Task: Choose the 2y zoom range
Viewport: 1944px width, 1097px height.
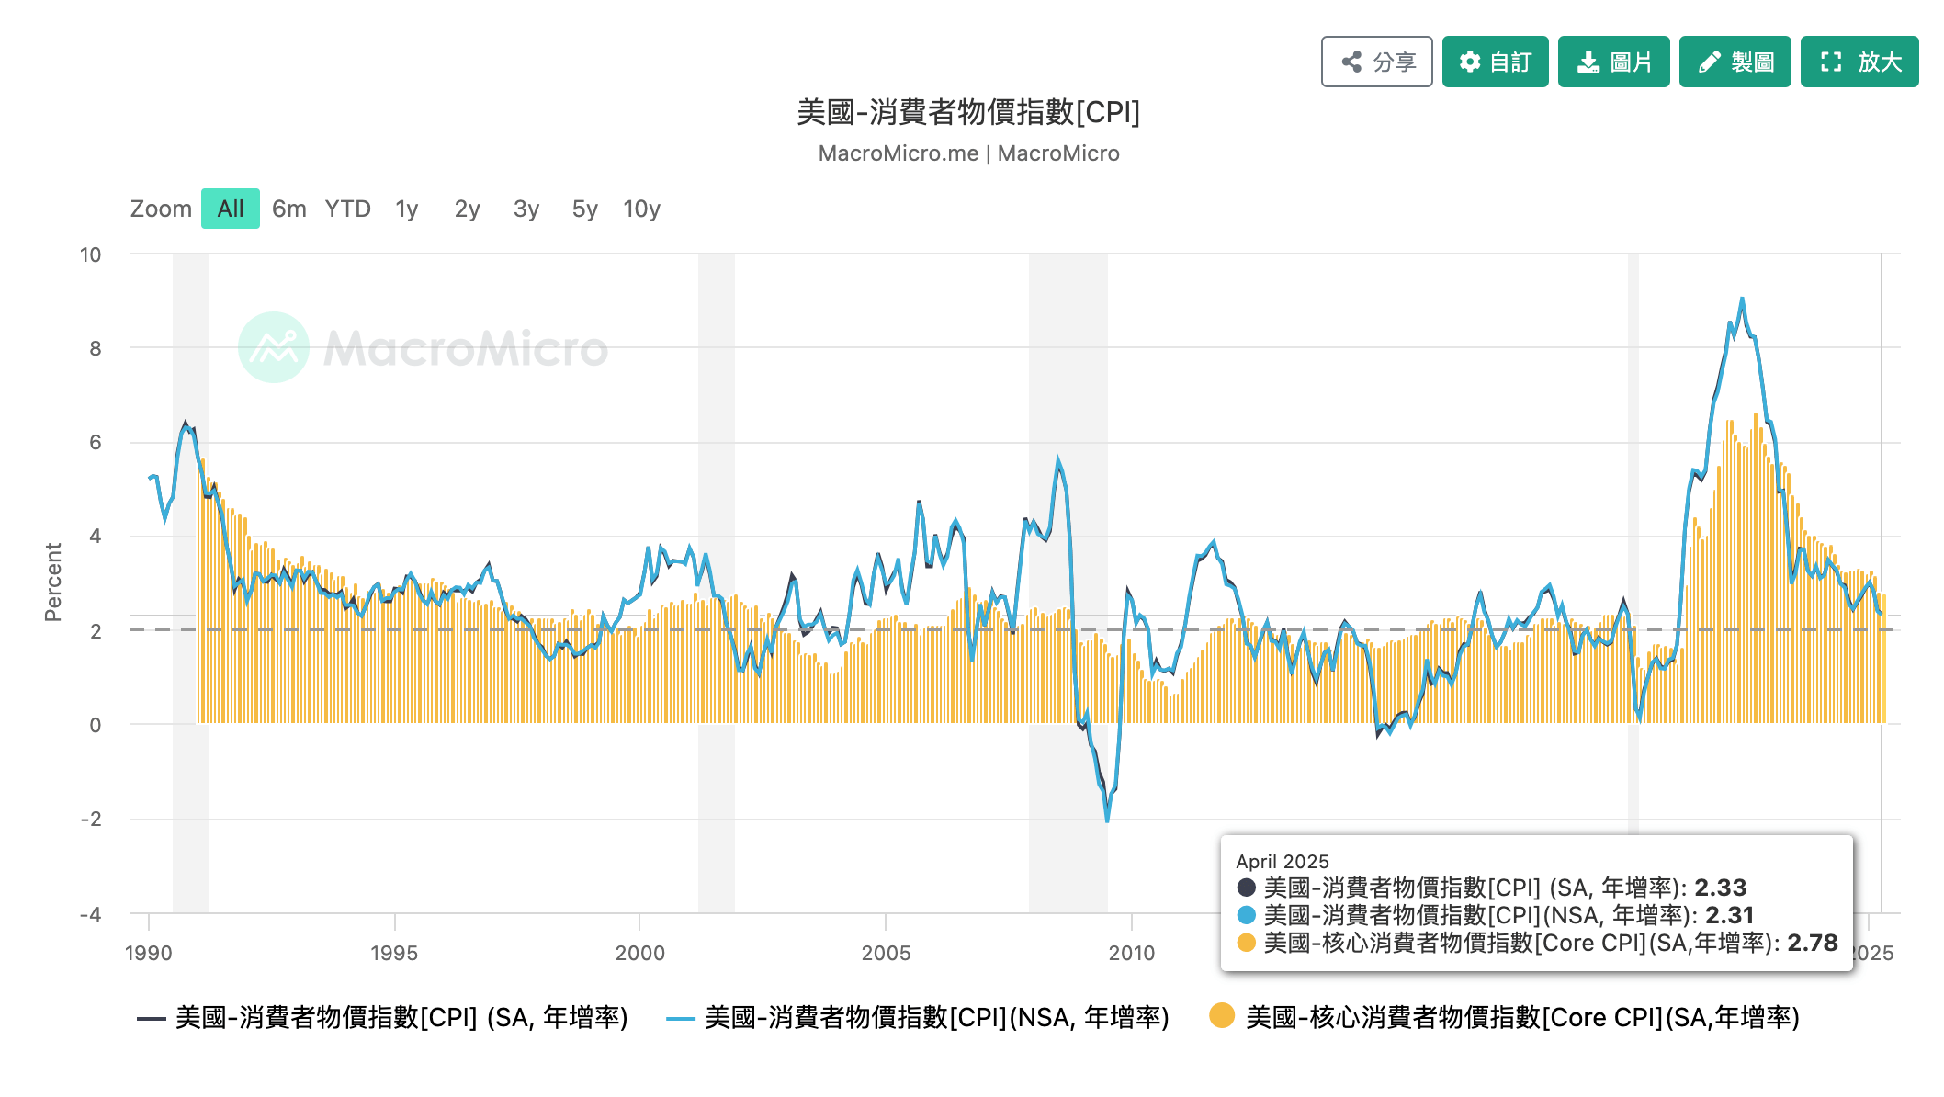Action: [467, 209]
